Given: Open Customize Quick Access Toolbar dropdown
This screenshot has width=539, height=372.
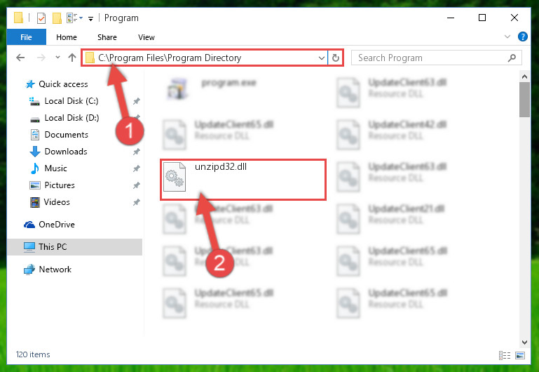Looking at the screenshot, I should pos(90,18).
